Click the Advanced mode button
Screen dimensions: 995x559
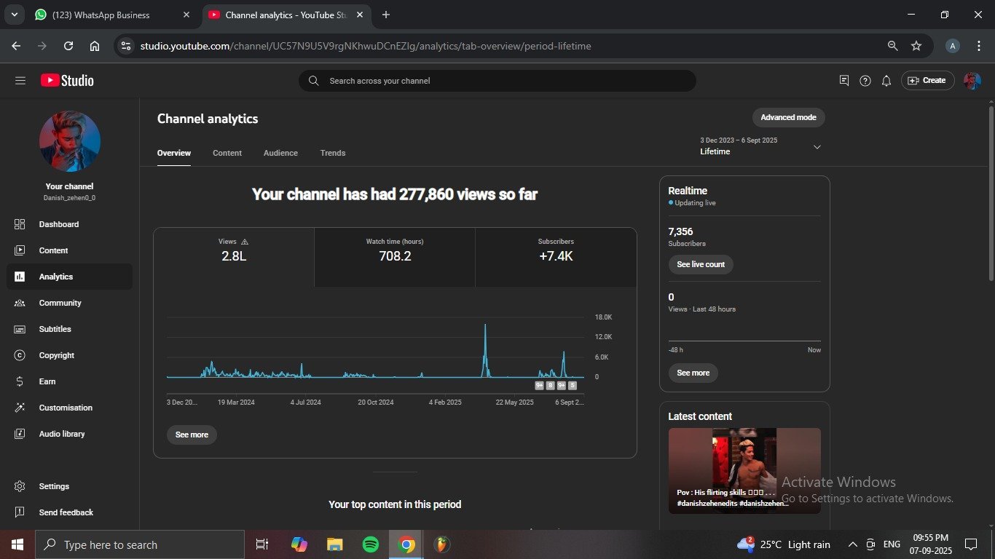[788, 117]
